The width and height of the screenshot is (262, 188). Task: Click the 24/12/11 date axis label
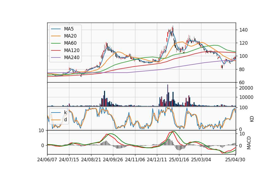point(157,160)
